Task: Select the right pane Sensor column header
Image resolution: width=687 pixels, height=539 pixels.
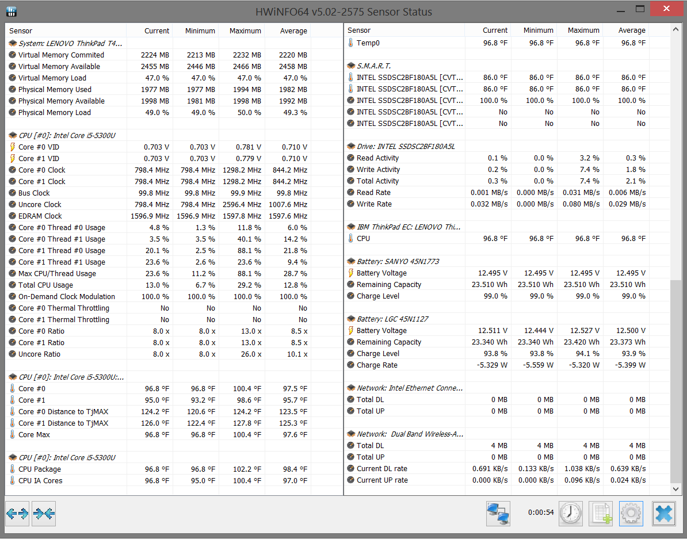Action: [x=404, y=30]
